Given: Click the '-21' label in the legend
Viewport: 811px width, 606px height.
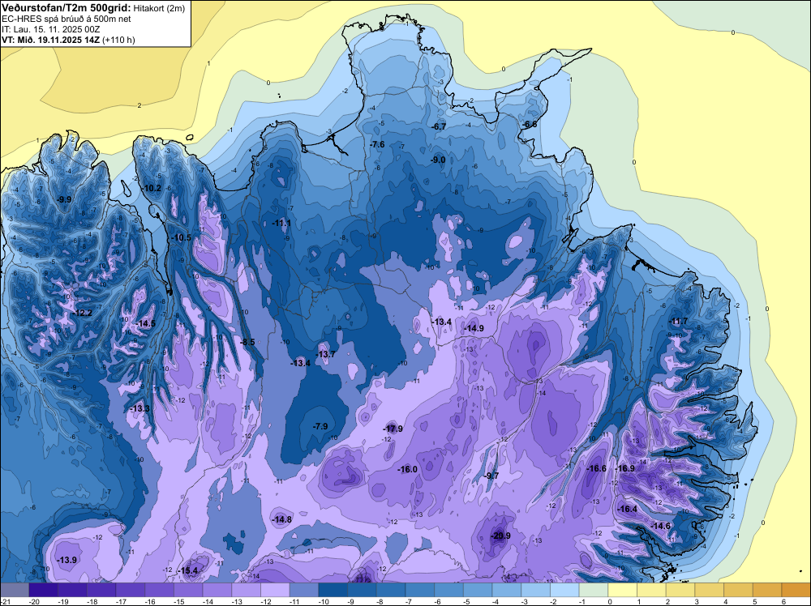Looking at the screenshot, I should point(6,601).
